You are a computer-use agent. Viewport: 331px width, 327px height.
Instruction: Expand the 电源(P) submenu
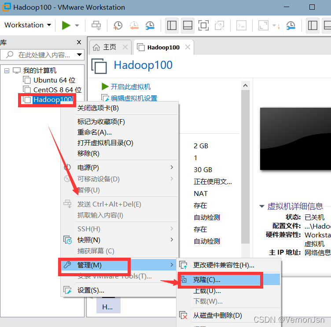120,168
